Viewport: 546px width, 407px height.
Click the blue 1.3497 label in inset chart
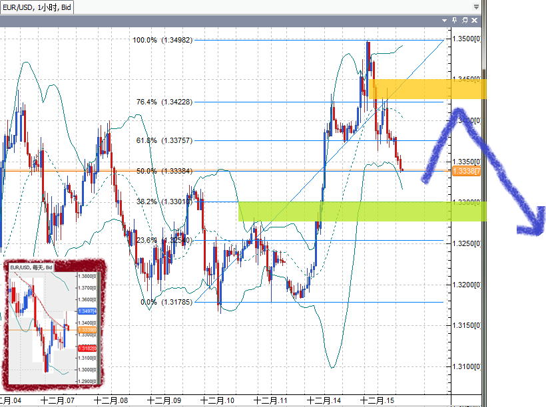coord(87,311)
